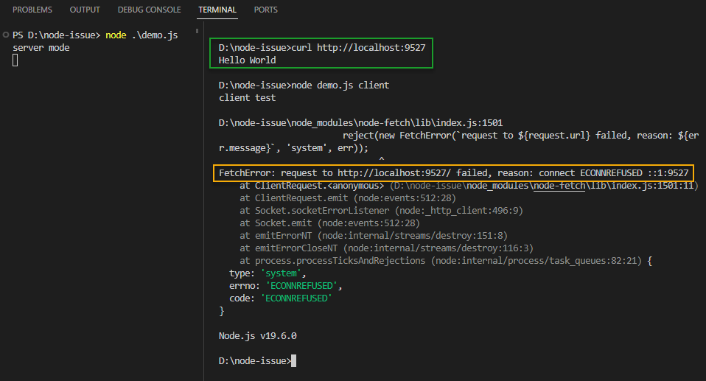Click the command marker beside PS prompt
The height and width of the screenshot is (381, 706).
(6, 35)
